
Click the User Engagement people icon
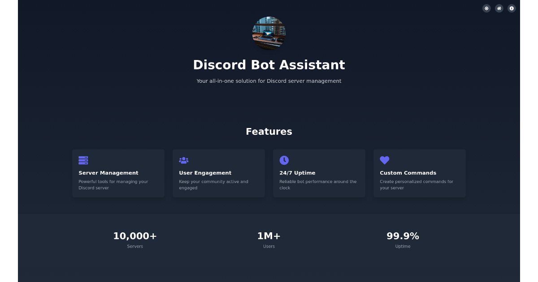183,160
